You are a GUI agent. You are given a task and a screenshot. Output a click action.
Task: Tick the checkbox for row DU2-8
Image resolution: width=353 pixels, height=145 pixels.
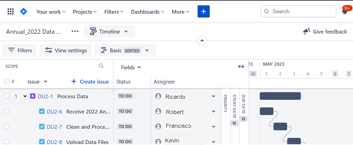tap(7, 142)
